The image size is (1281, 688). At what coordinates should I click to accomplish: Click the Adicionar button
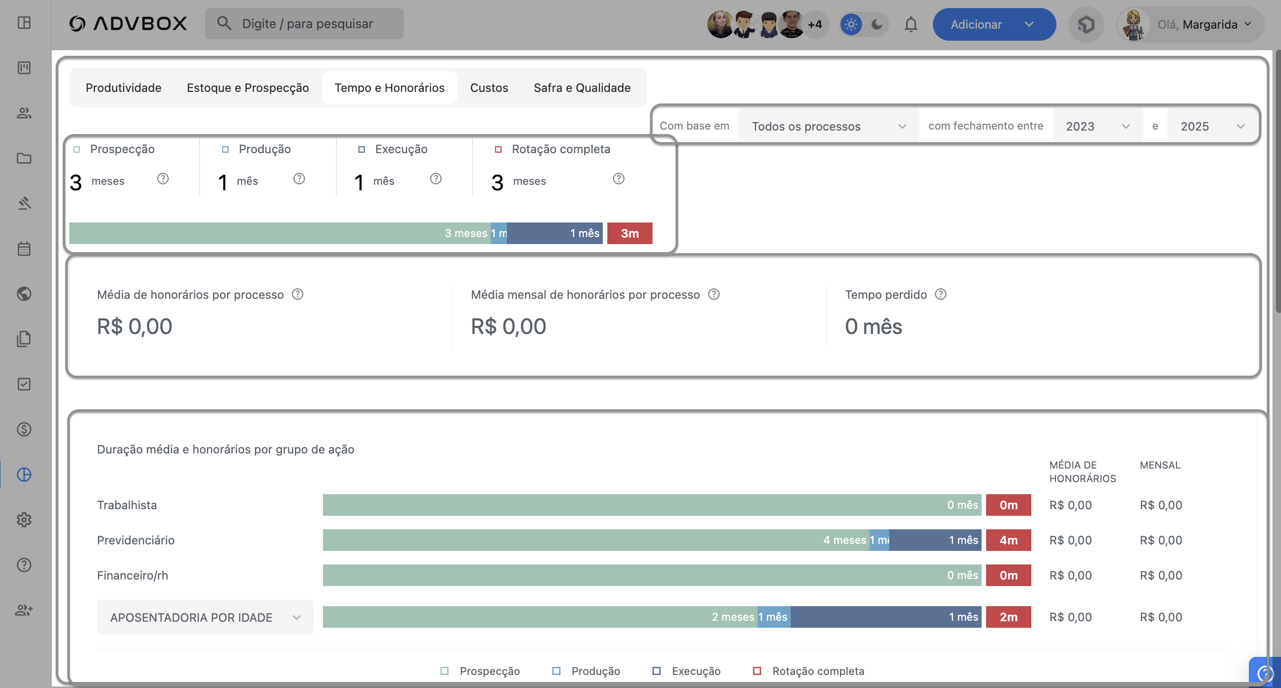click(x=976, y=24)
